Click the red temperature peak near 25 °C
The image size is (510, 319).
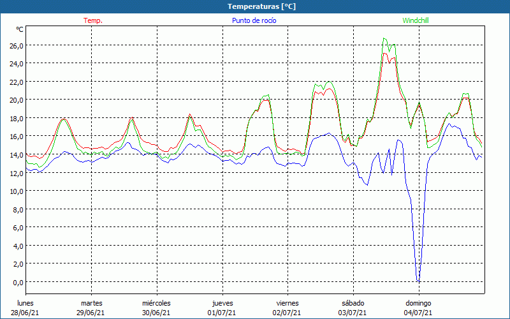[x=385, y=54]
